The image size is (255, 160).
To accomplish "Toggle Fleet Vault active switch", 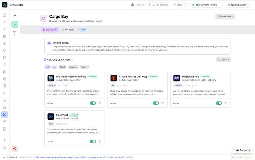I will [93, 142].
